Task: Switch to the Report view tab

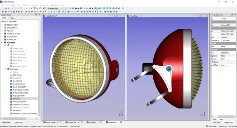Action: click(x=6, y=122)
